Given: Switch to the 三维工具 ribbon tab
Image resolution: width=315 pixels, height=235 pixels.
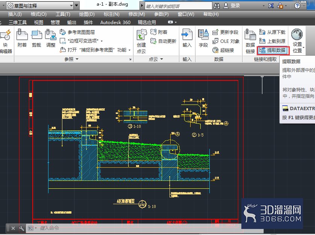Looking at the screenshot, I should [x=18, y=22].
